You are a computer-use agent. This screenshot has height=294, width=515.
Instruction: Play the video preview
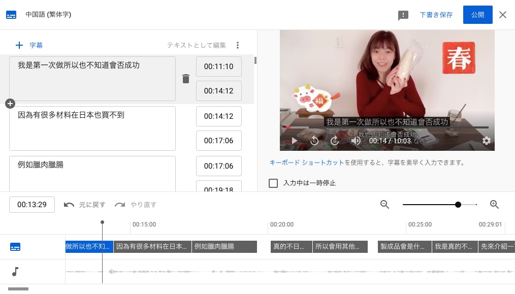294,141
